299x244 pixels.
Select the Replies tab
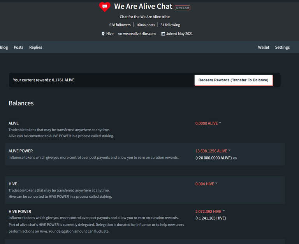(x=36, y=47)
